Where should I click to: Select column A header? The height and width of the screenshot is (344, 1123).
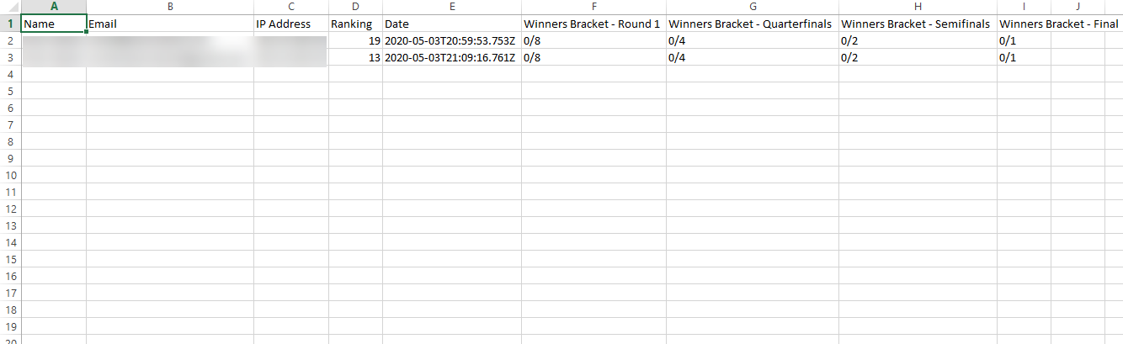[54, 7]
